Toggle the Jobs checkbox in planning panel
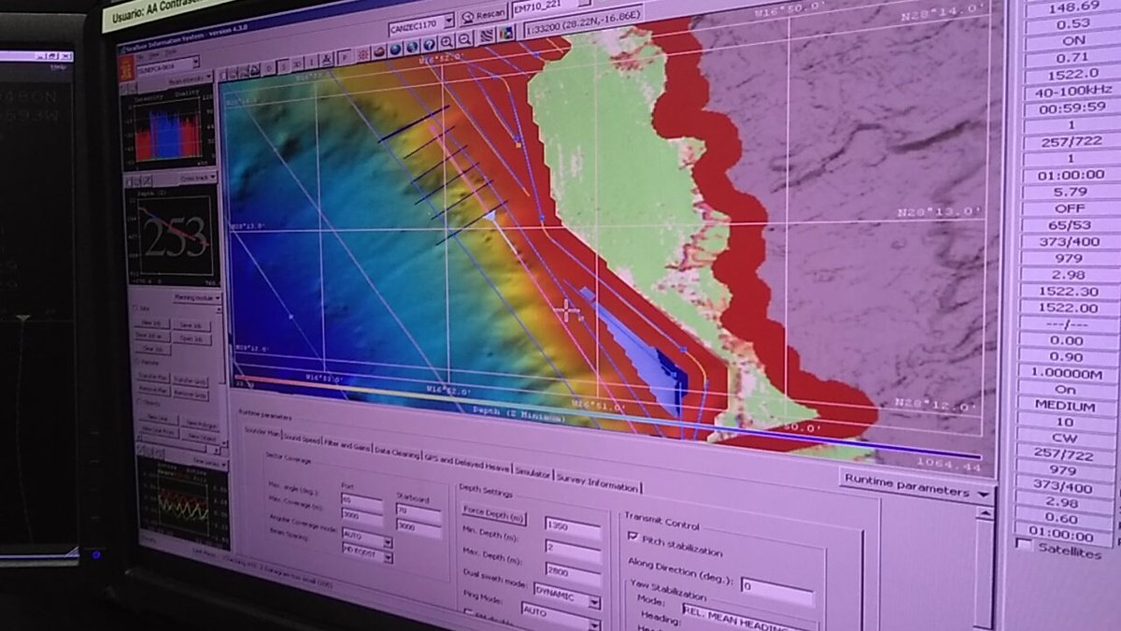 [x=135, y=308]
